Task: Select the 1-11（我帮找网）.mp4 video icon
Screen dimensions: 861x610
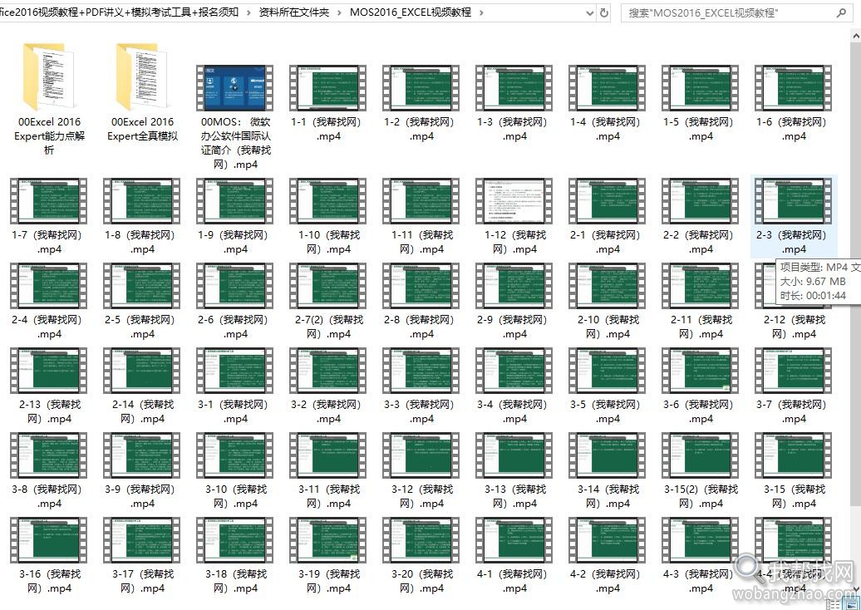Action: (x=421, y=201)
